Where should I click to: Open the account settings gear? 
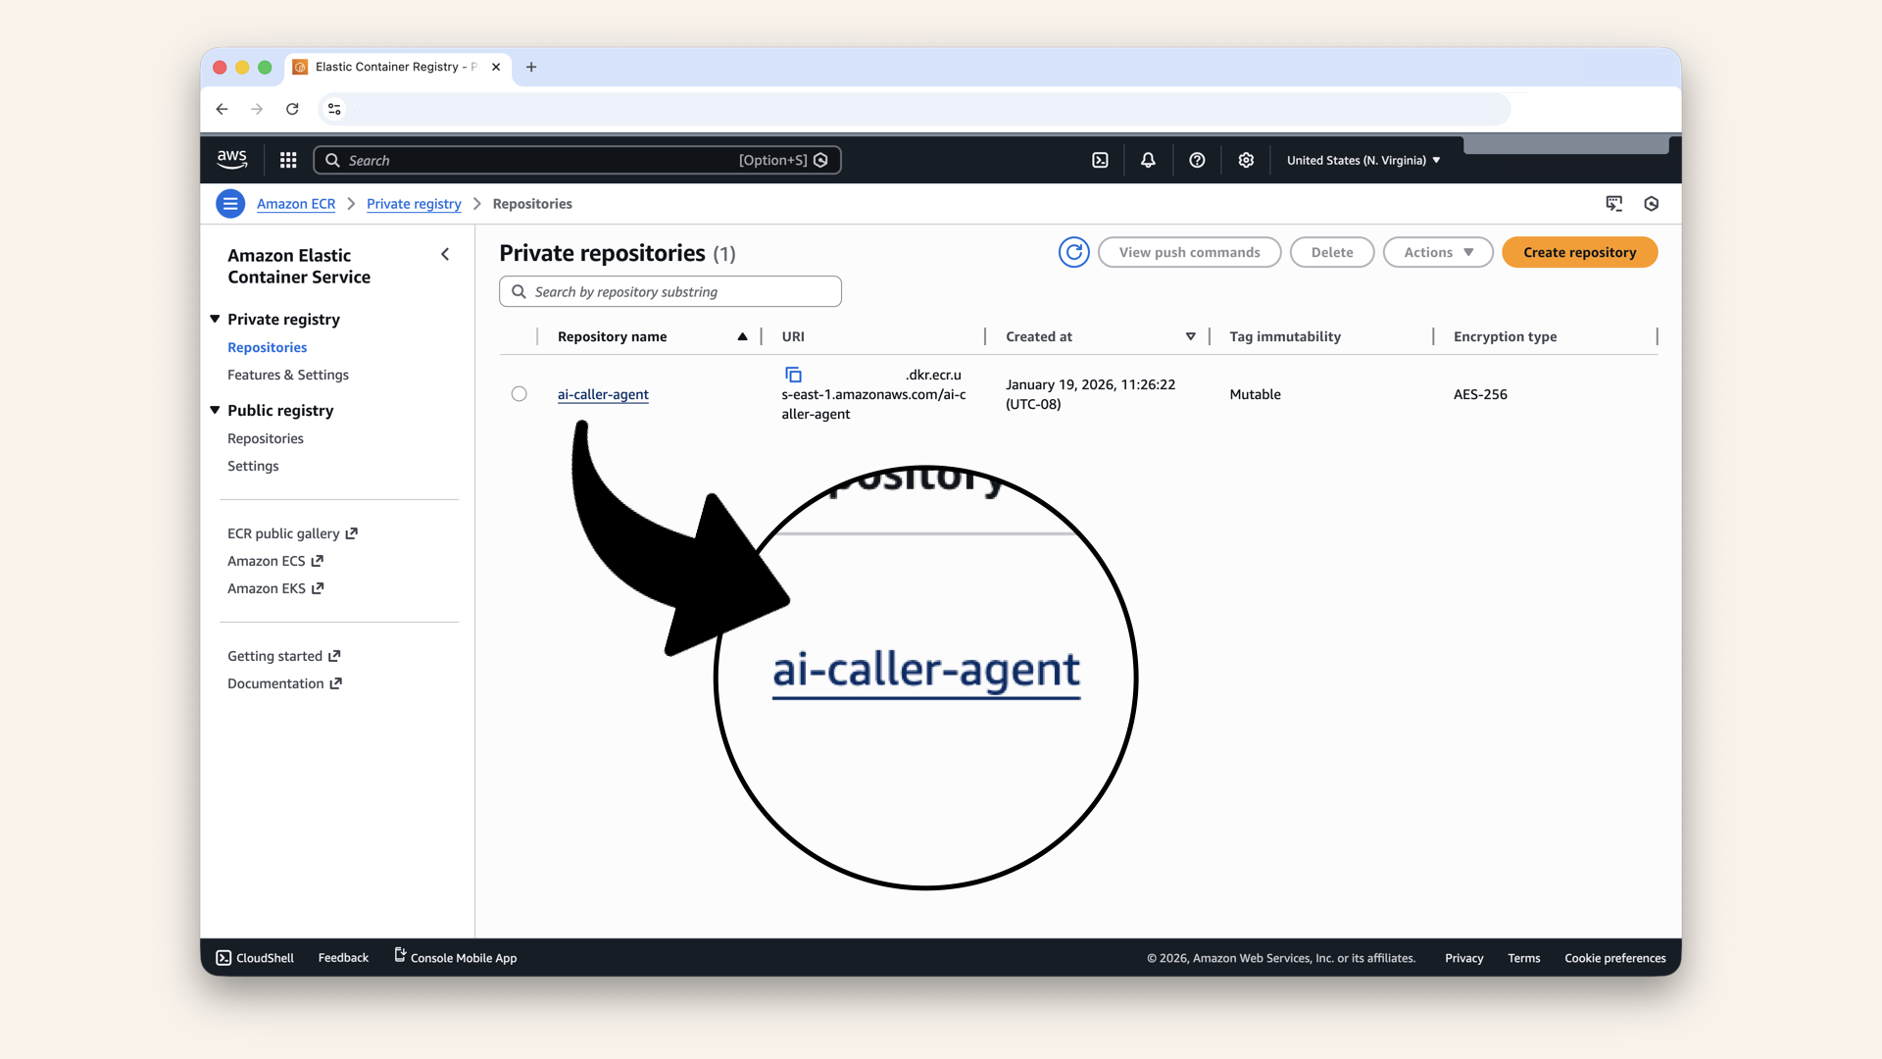click(1246, 159)
